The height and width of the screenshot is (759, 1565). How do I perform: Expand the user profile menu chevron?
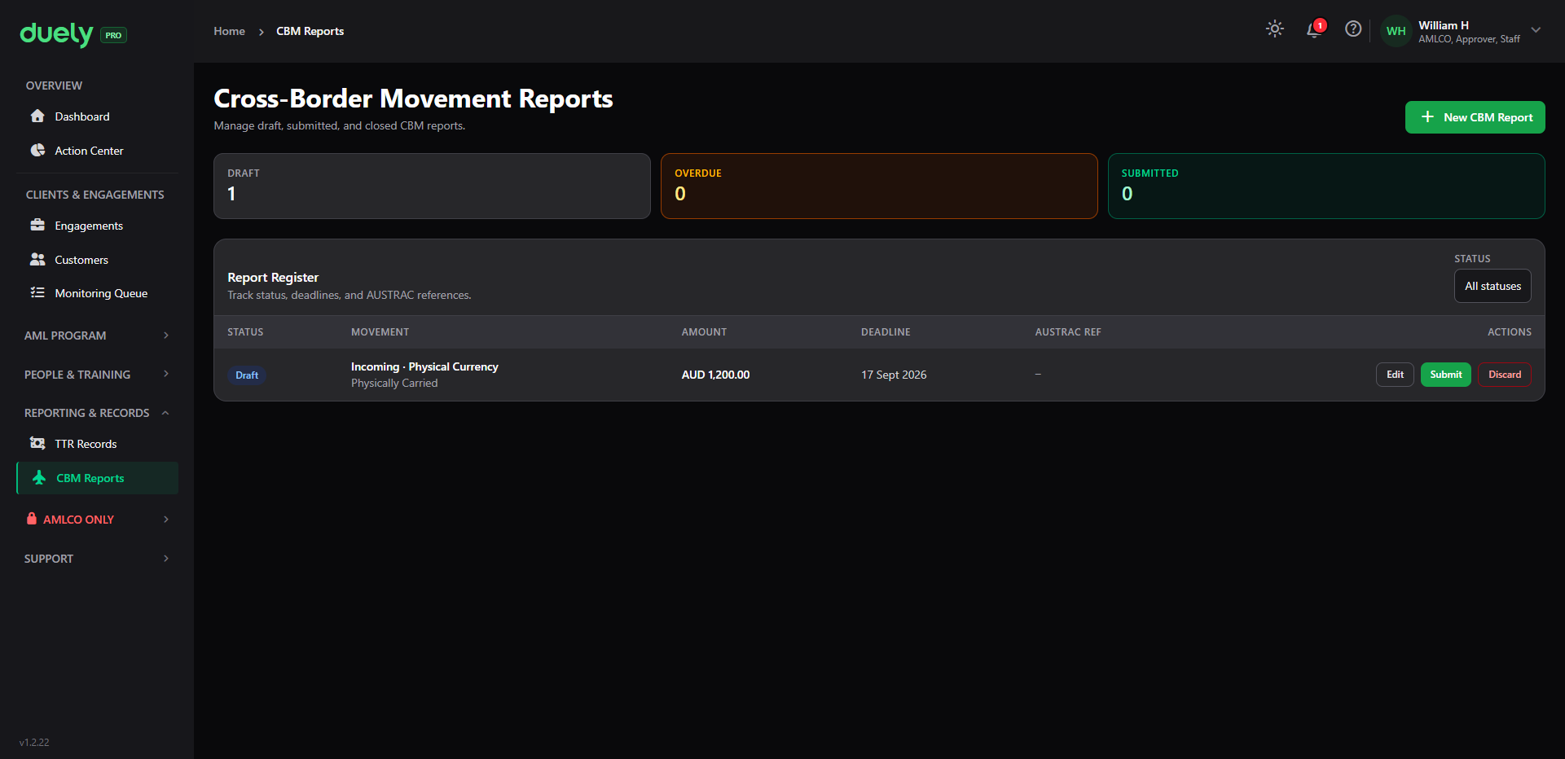[x=1536, y=30]
